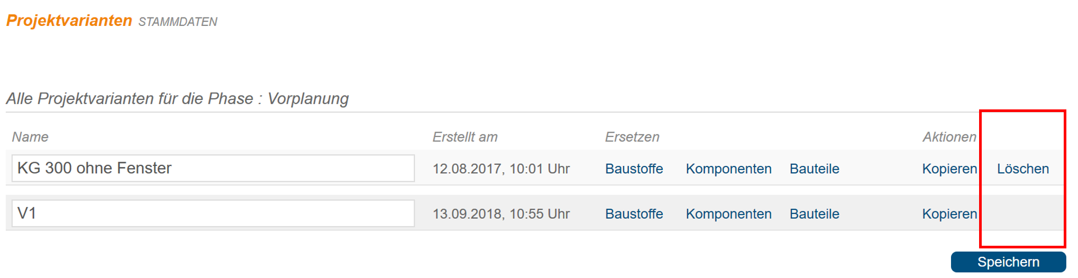Click the Aktionen column header
The height and width of the screenshot is (278, 1078).
[x=949, y=137]
